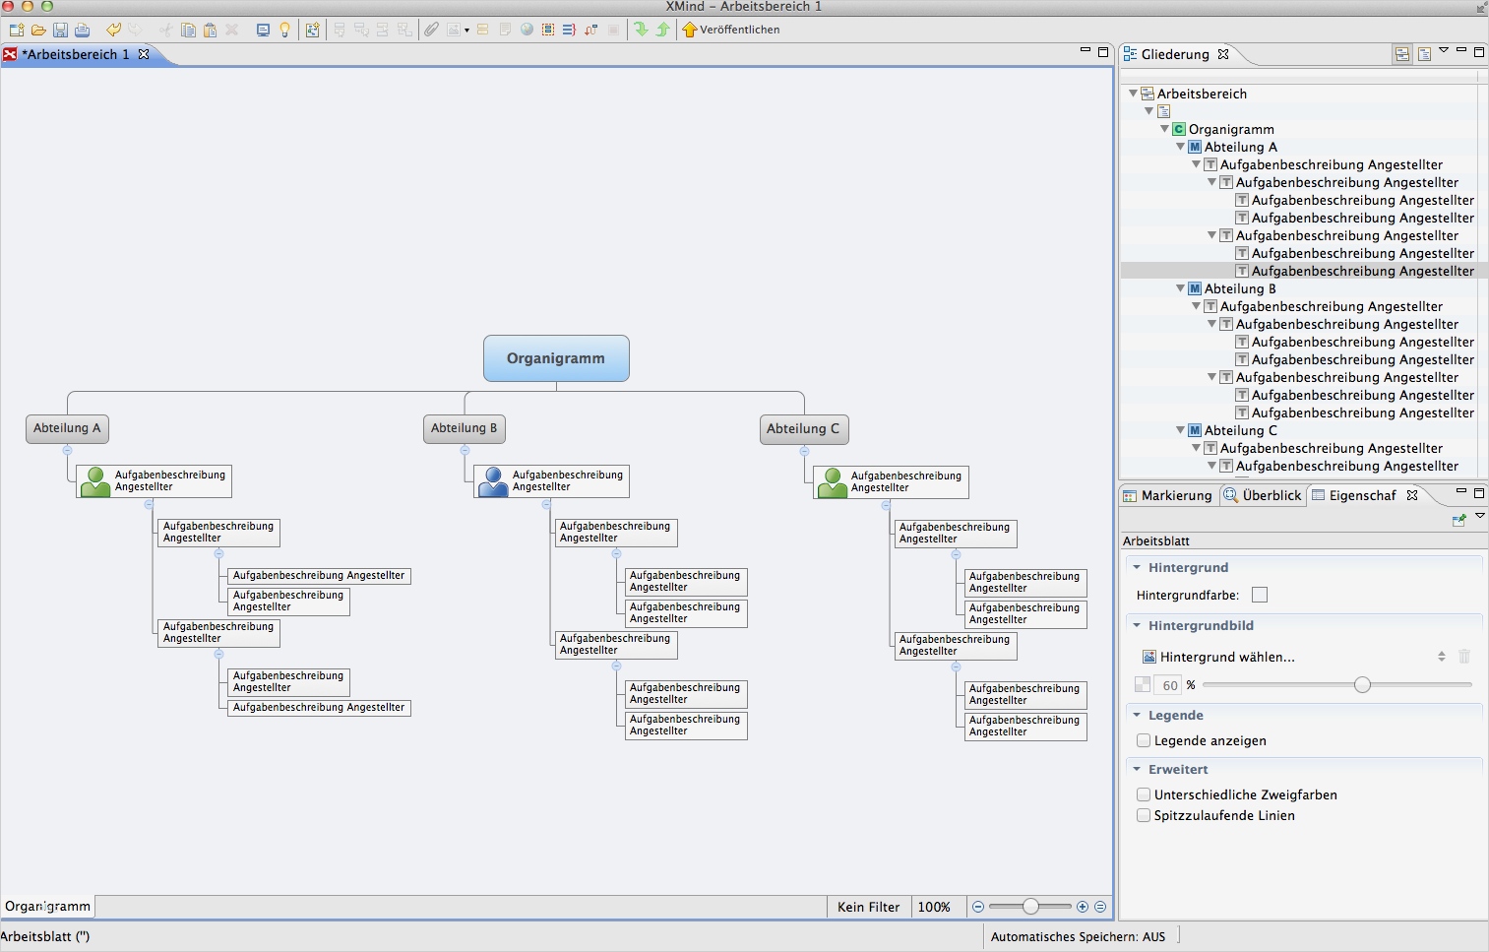Click the zoom-out minus icon

(977, 907)
